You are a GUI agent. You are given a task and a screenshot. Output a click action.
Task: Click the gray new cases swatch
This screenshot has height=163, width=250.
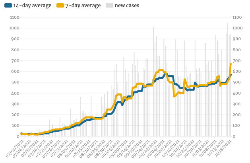[109, 6]
